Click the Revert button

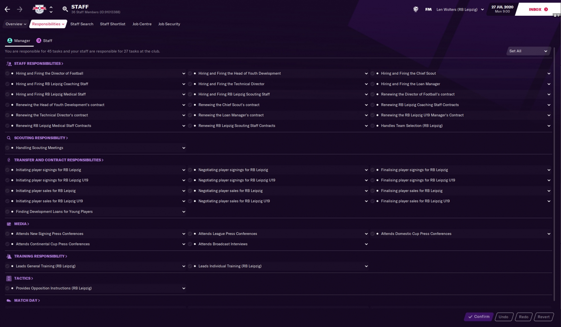pyautogui.click(x=543, y=317)
